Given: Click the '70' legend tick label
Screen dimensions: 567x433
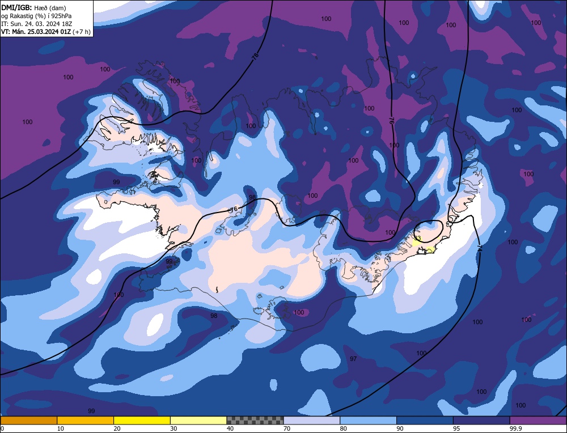Looking at the screenshot, I should pyautogui.click(x=287, y=428).
